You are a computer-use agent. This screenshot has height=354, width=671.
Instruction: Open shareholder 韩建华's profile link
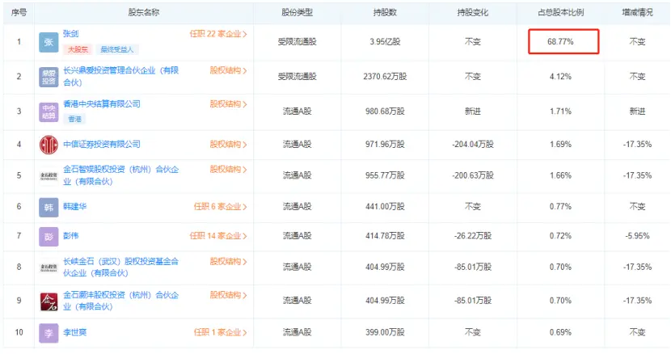coord(74,206)
